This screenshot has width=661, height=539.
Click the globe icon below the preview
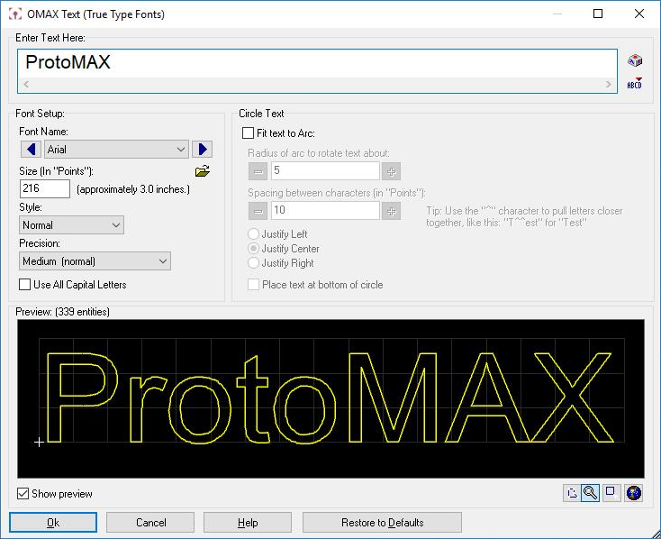(x=634, y=493)
